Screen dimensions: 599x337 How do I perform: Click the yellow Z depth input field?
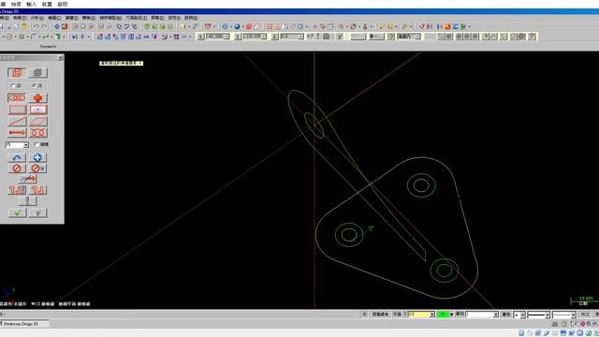click(x=417, y=315)
